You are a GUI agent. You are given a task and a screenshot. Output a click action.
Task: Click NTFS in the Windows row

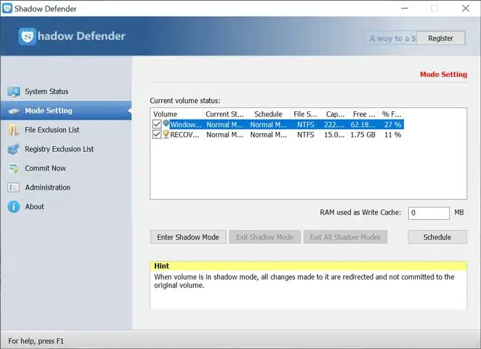tap(306, 124)
